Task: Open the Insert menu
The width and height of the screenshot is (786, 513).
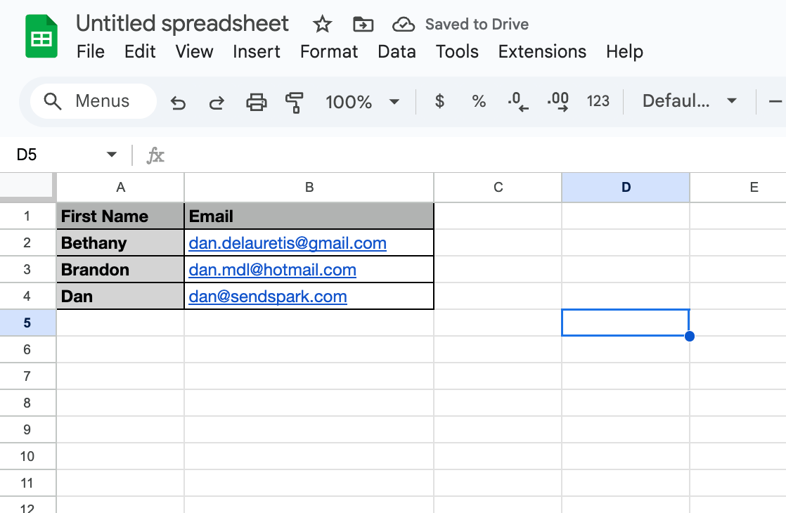Action: point(256,51)
